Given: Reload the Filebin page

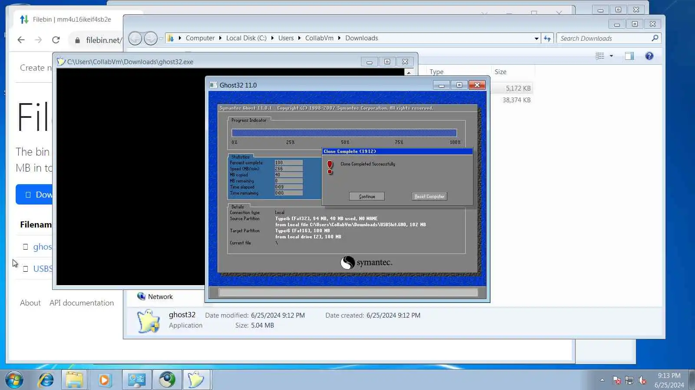Looking at the screenshot, I should click(56, 40).
